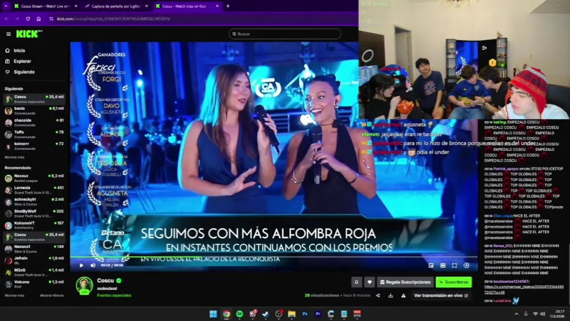Open M2cG recommended channel

(34, 272)
